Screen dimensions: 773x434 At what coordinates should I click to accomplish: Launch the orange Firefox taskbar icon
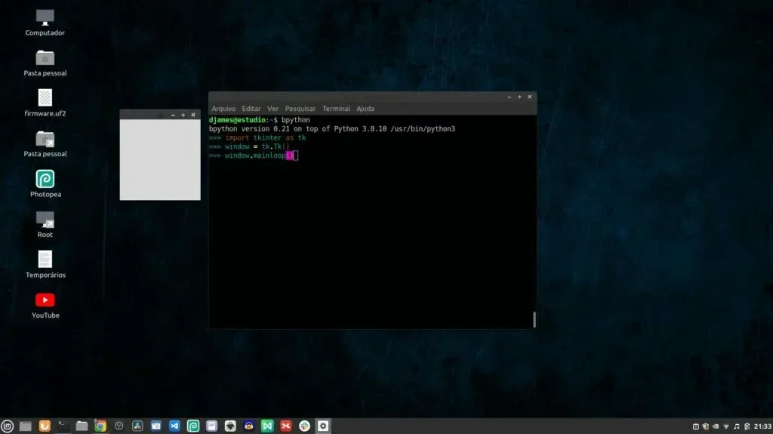coord(45,426)
